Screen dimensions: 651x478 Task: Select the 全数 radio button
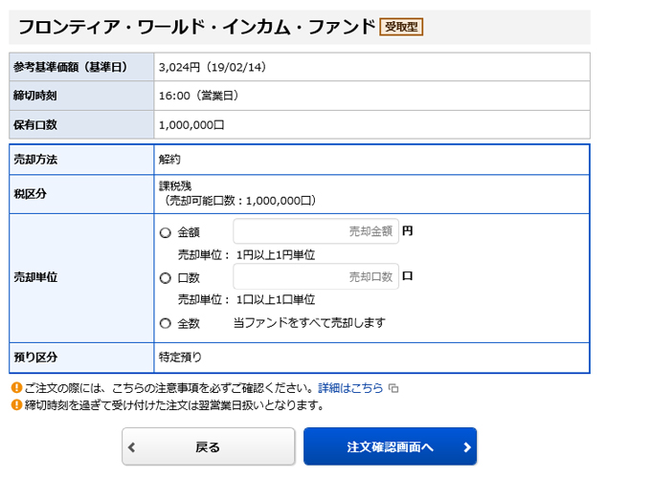166,323
